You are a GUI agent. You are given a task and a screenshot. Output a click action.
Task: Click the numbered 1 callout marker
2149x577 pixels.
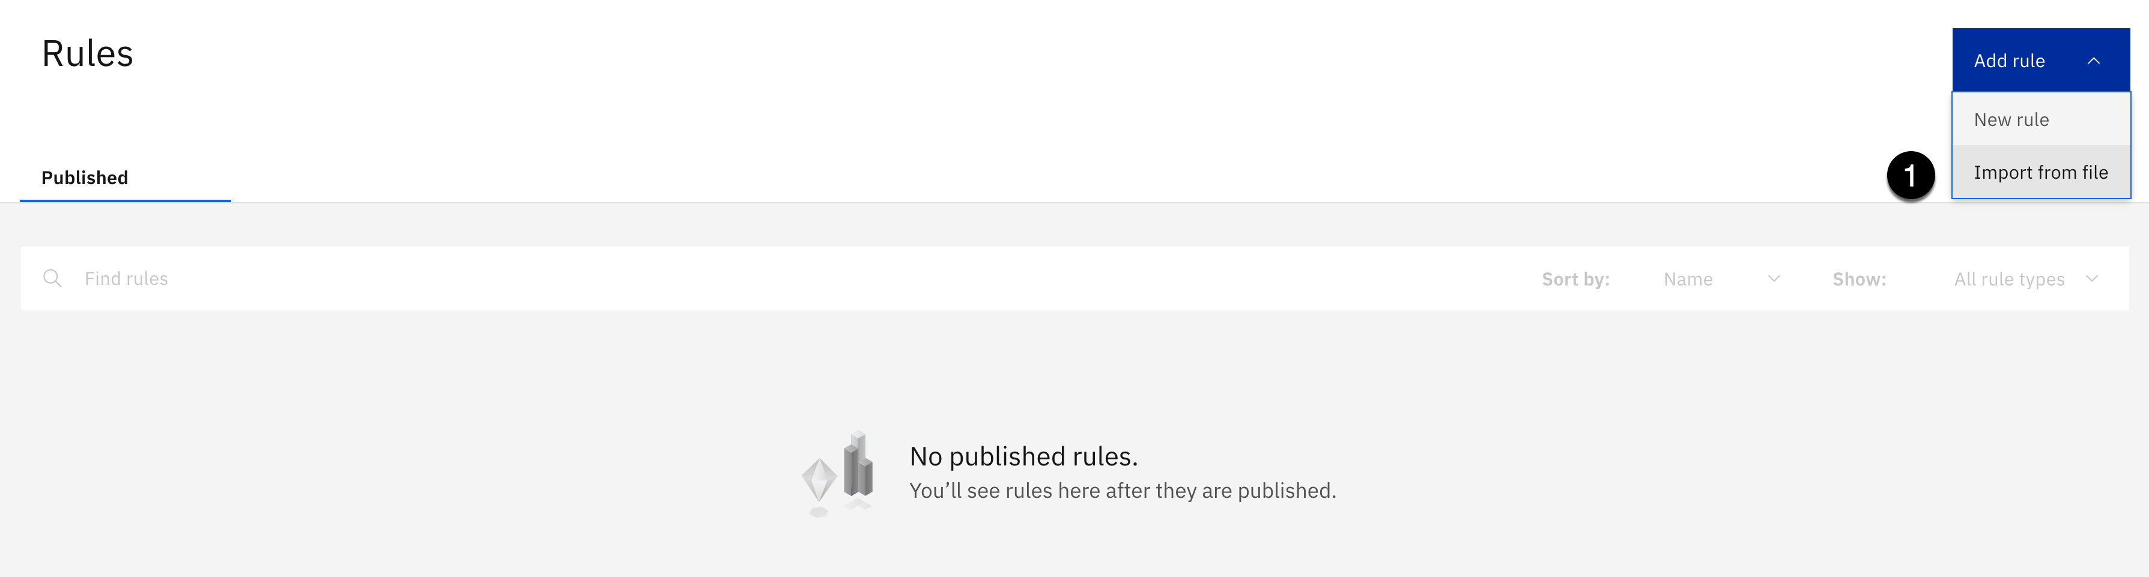[x=1911, y=176]
